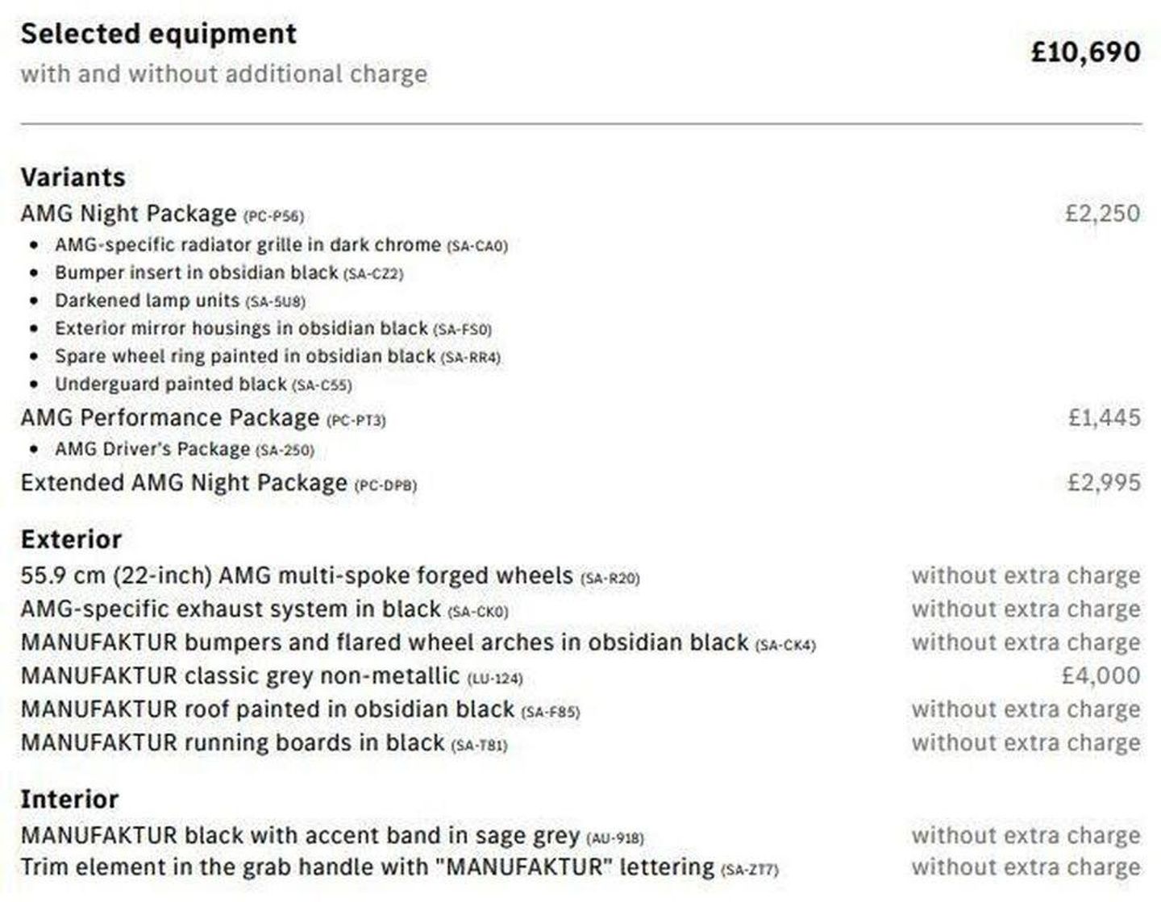Select 22-inch AMG multi-spoke forged wheels

(x=297, y=576)
